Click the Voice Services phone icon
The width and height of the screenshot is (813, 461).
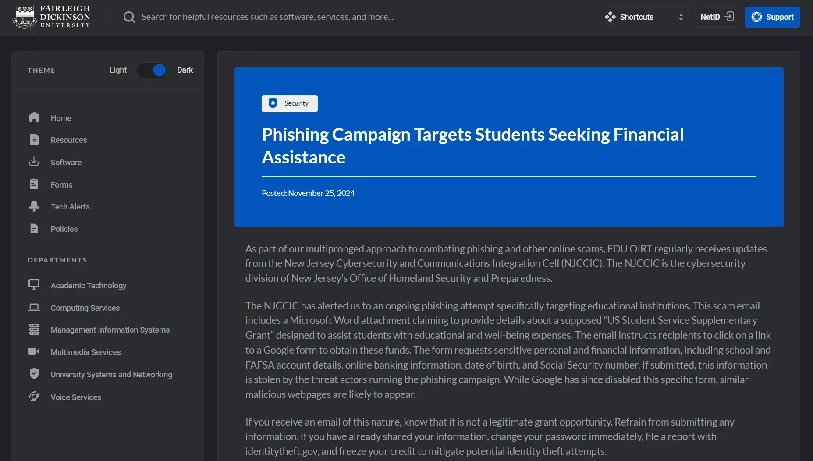34,397
